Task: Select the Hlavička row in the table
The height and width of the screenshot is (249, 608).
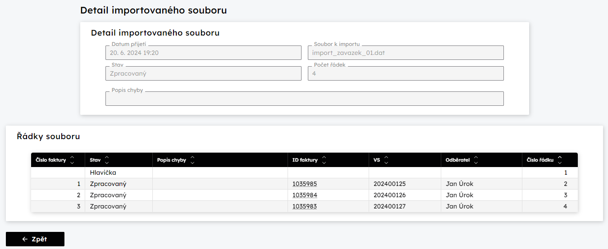Action: click(304, 172)
